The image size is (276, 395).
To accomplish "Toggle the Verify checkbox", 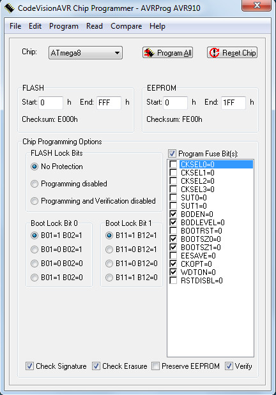I will (229, 366).
